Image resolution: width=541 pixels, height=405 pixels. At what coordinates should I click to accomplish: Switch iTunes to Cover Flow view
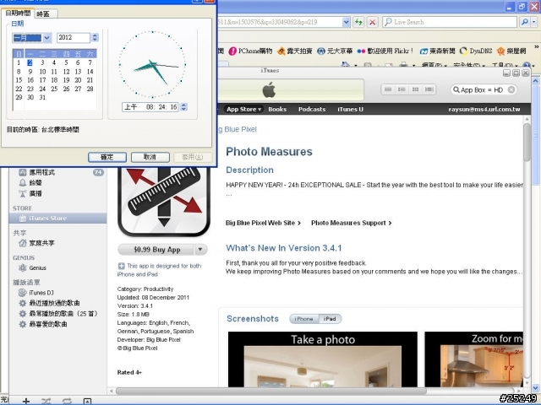429,89
